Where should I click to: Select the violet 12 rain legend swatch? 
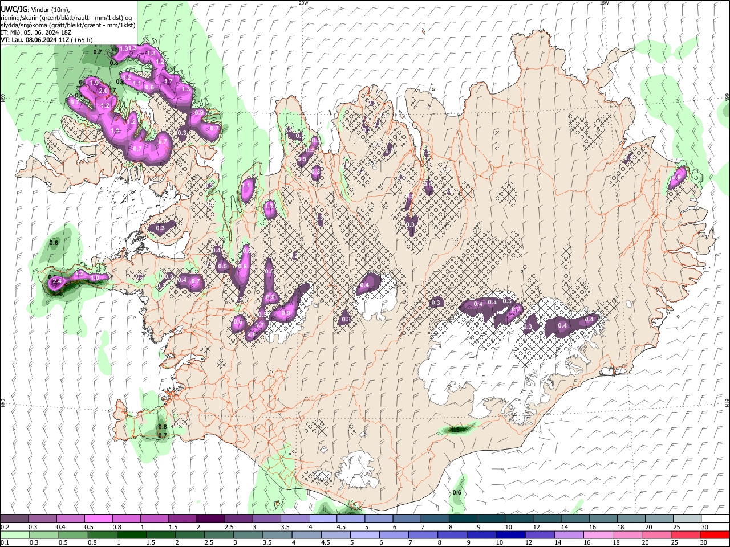pos(539,535)
